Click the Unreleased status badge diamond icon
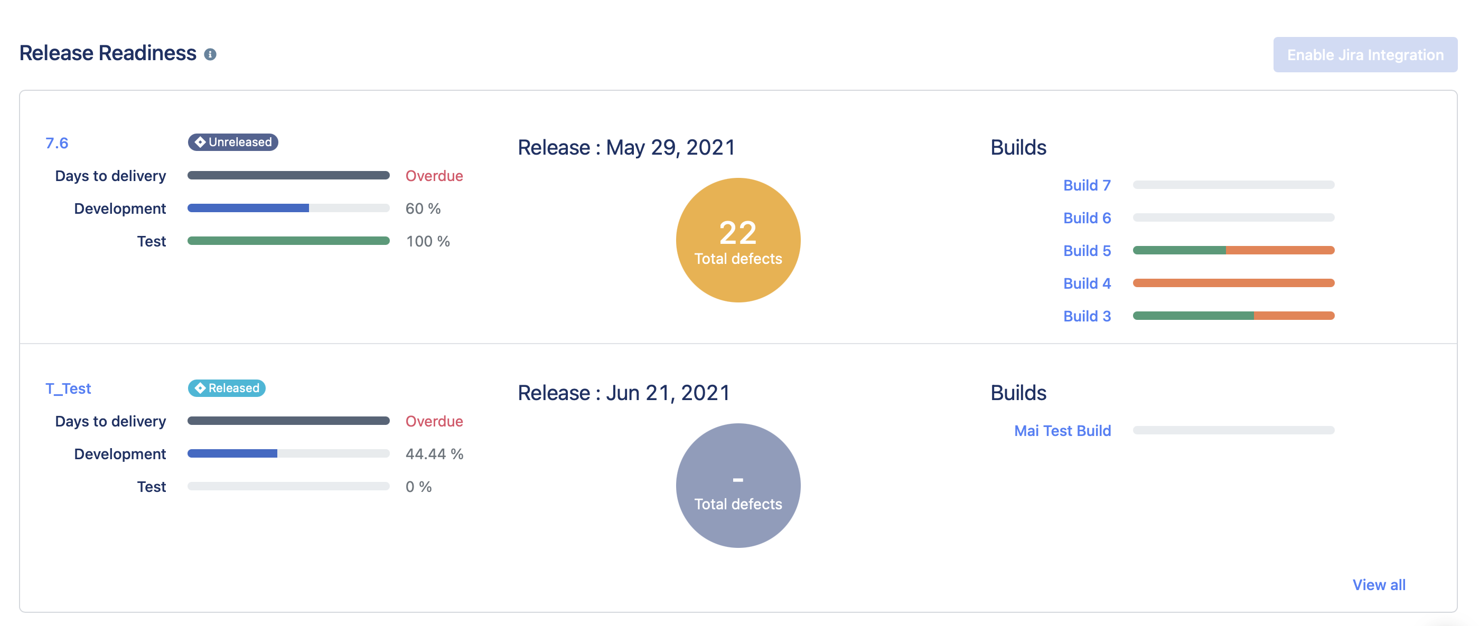This screenshot has height=626, width=1479. click(x=200, y=143)
